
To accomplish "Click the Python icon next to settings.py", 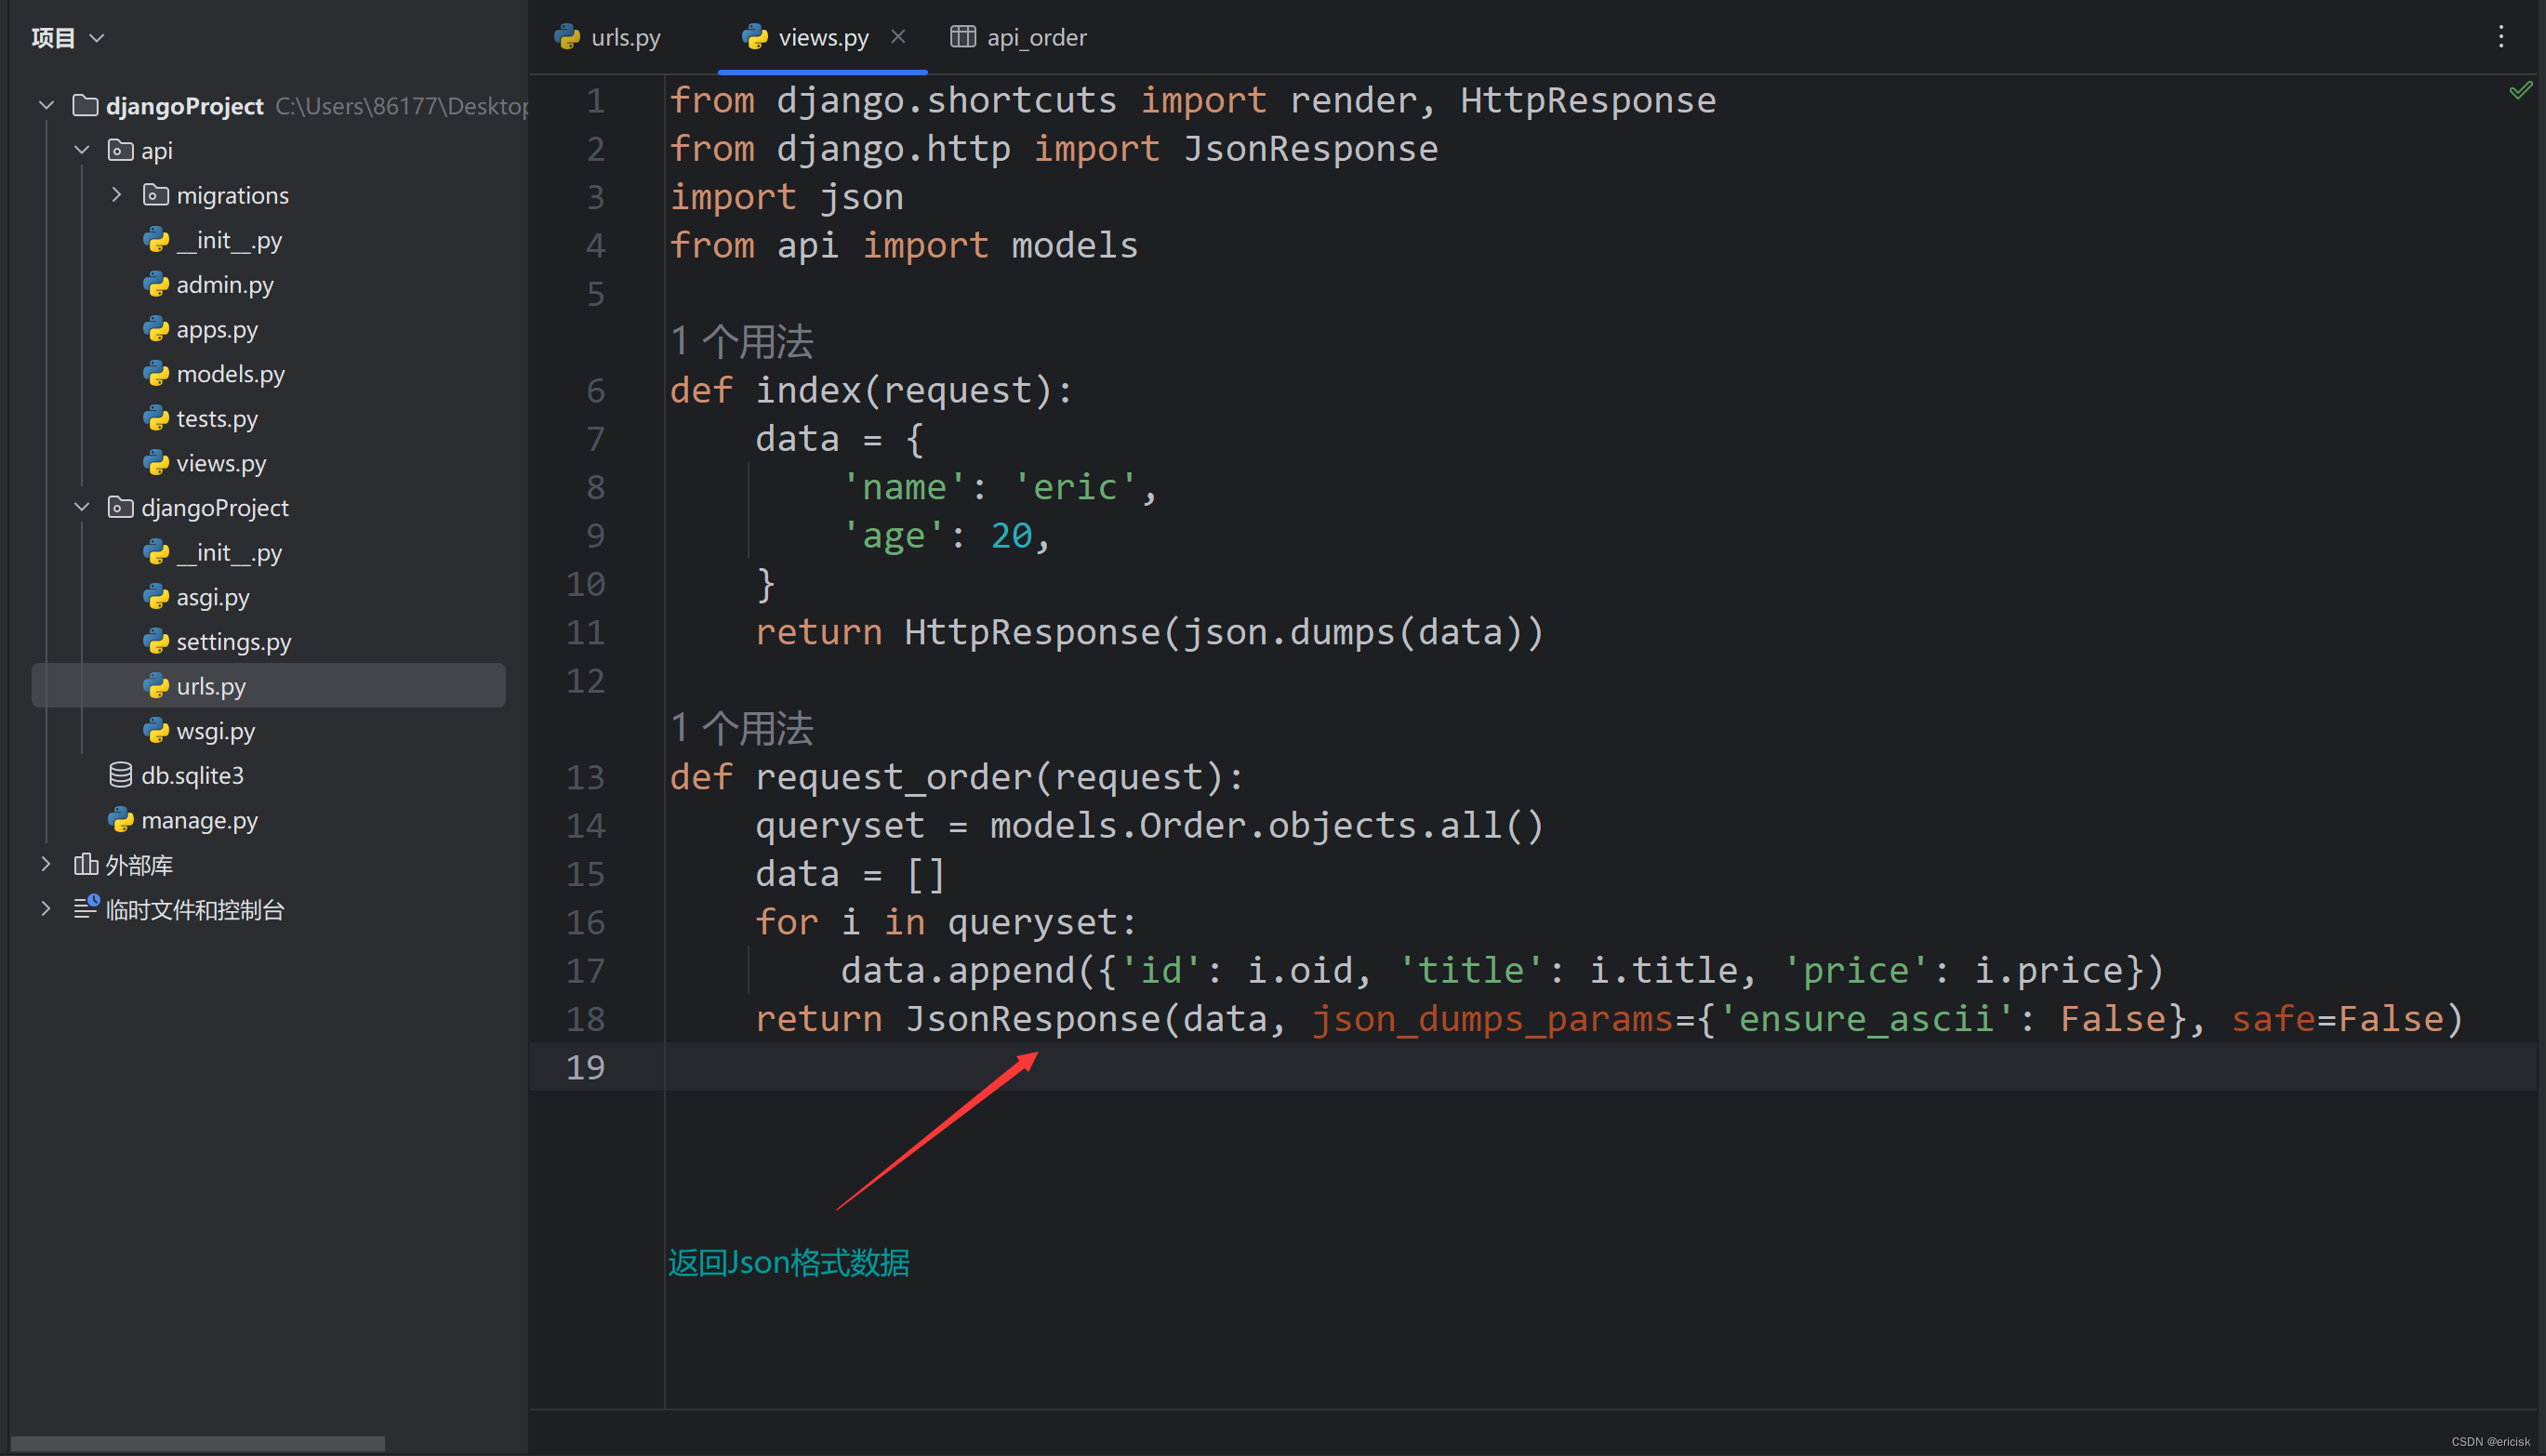I will click(156, 641).
